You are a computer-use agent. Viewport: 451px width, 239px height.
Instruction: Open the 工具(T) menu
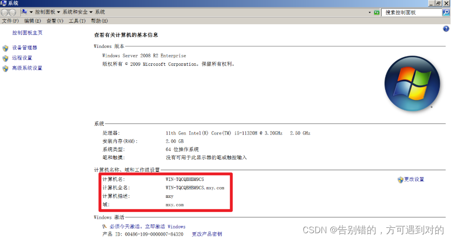coord(77,21)
